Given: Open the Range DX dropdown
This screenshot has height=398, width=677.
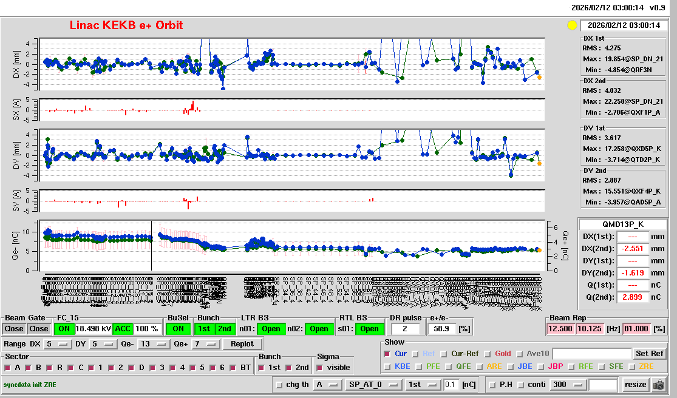Looking at the screenshot, I should coord(56,344).
